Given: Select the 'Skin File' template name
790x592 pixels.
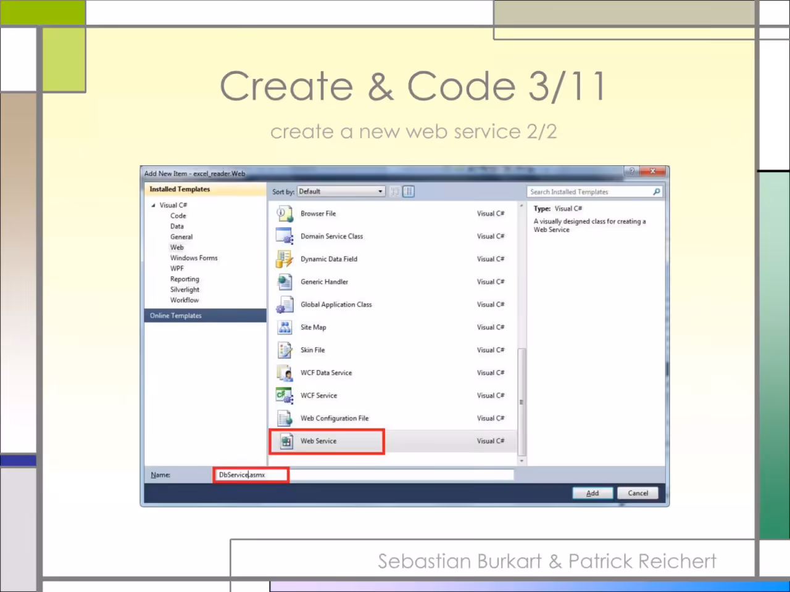Looking at the screenshot, I should click(313, 350).
